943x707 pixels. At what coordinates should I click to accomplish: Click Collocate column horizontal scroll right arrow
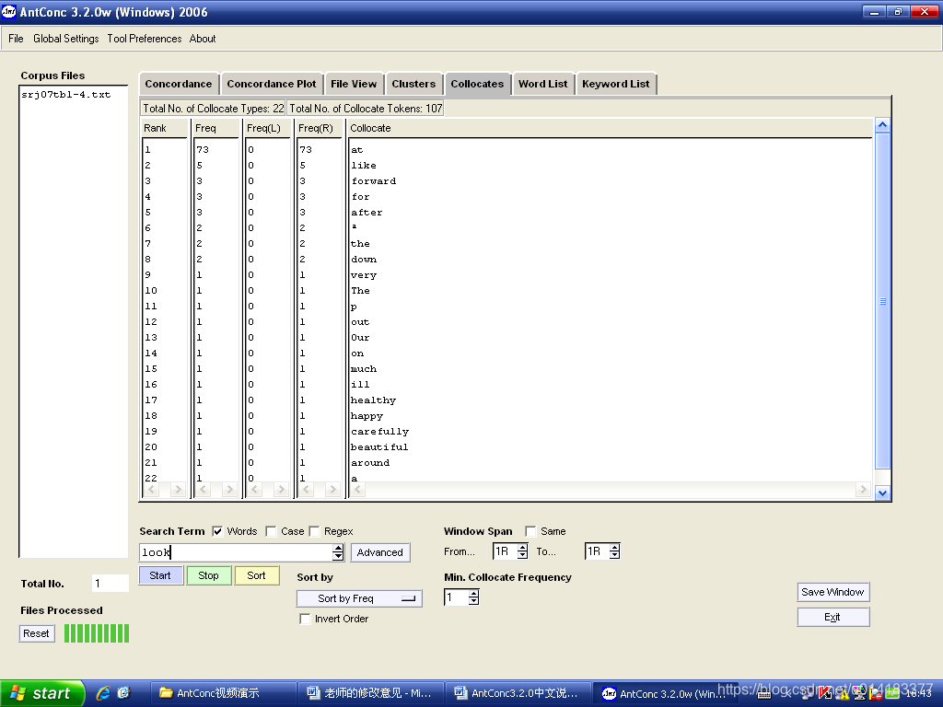[x=863, y=490]
